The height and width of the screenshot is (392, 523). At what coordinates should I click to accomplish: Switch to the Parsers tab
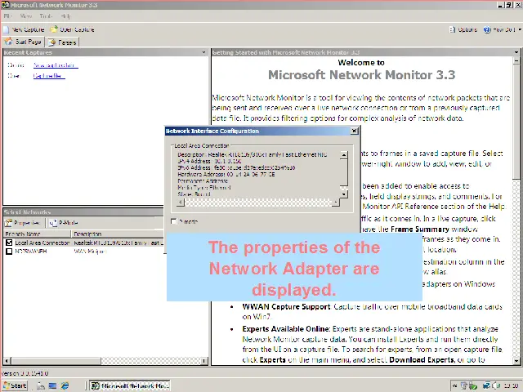(62, 42)
